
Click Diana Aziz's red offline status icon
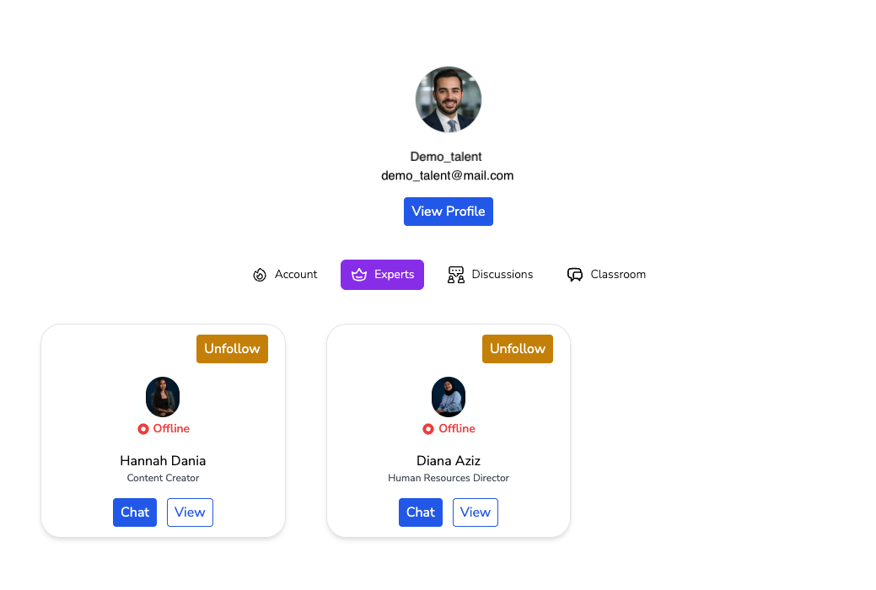428,429
